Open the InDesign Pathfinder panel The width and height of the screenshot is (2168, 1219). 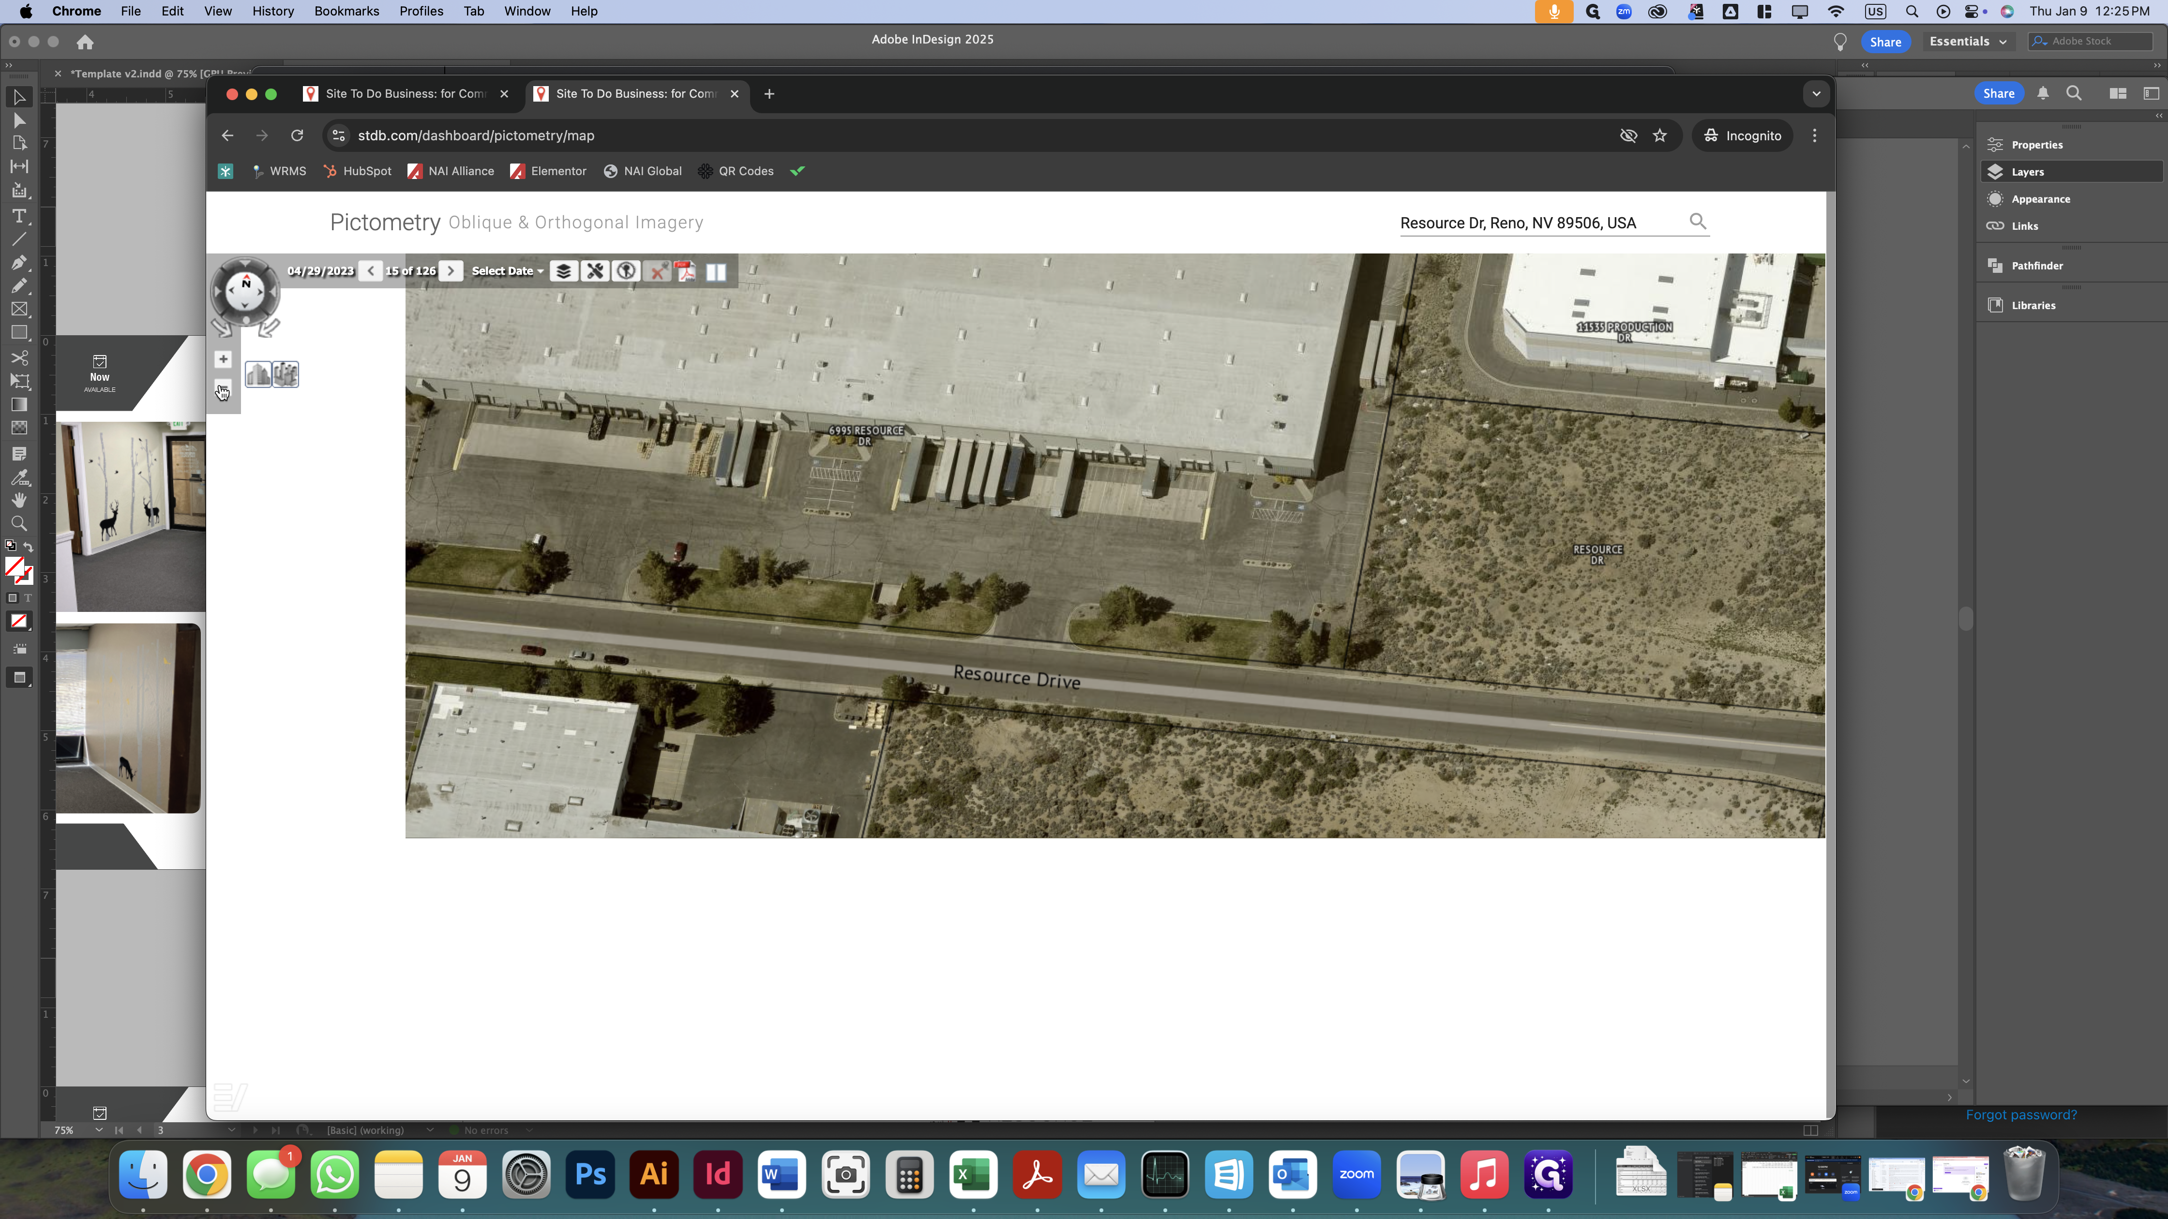[2071, 265]
